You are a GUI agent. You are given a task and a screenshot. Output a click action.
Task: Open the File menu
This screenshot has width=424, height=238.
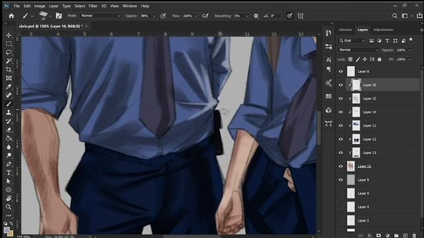point(17,6)
